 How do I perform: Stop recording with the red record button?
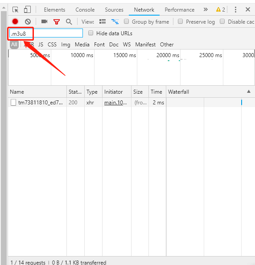point(15,21)
